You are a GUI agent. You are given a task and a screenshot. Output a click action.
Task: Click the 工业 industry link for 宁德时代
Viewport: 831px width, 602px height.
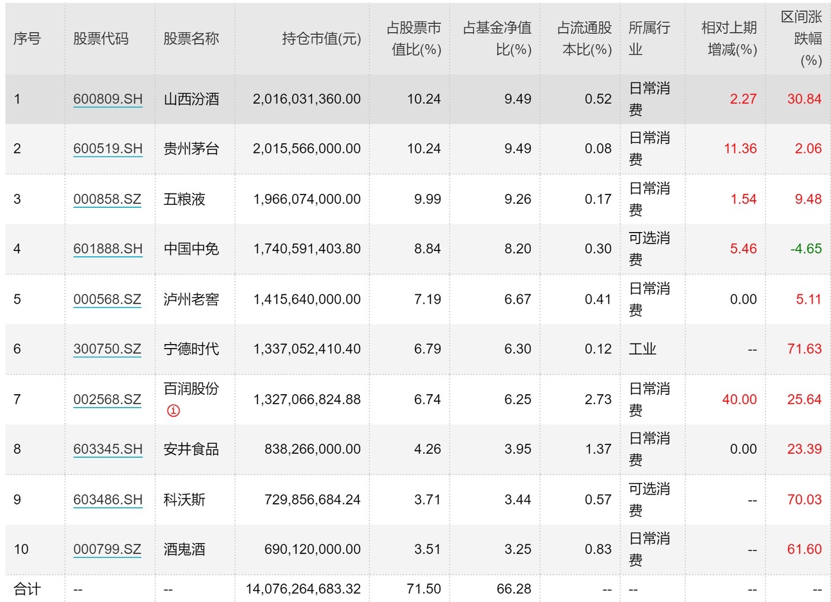[x=642, y=349]
